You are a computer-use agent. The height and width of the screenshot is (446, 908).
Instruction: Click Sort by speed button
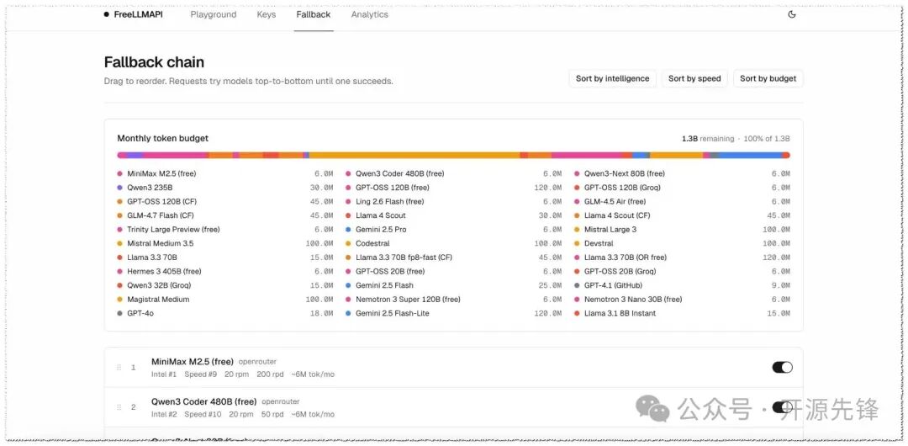[694, 78]
